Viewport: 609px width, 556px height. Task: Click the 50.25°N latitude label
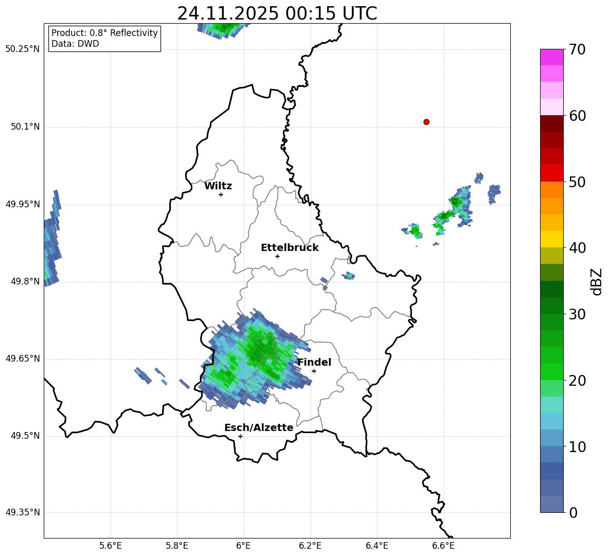coord(23,49)
